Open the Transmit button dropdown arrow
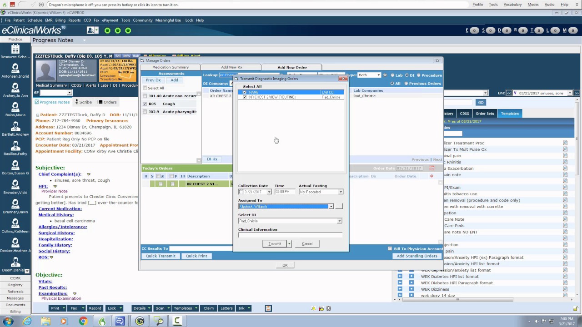This screenshot has width=582, height=327. pyautogui.click(x=289, y=244)
